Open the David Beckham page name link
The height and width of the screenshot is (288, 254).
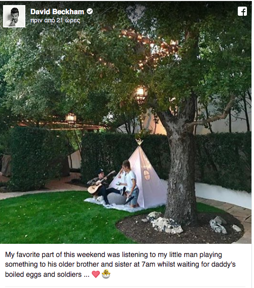(x=57, y=12)
